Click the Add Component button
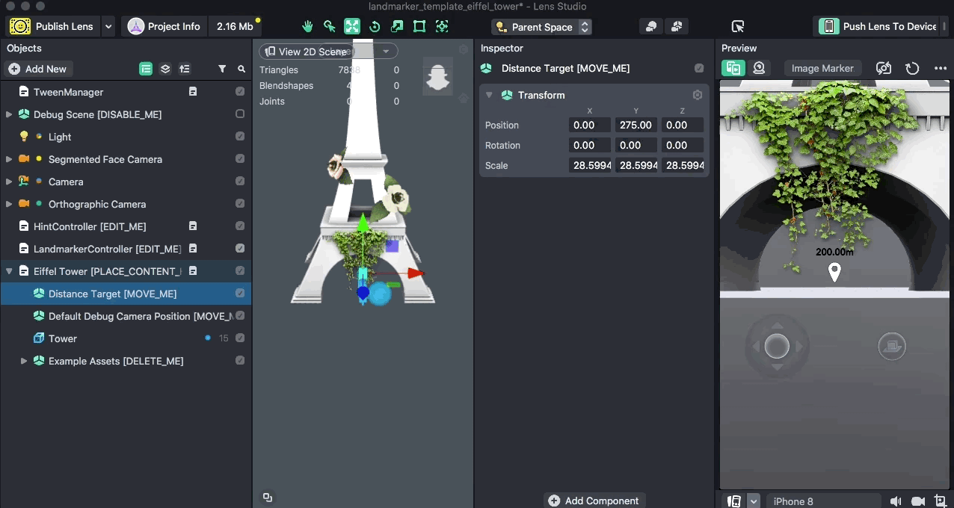This screenshot has width=954, height=508. click(594, 501)
